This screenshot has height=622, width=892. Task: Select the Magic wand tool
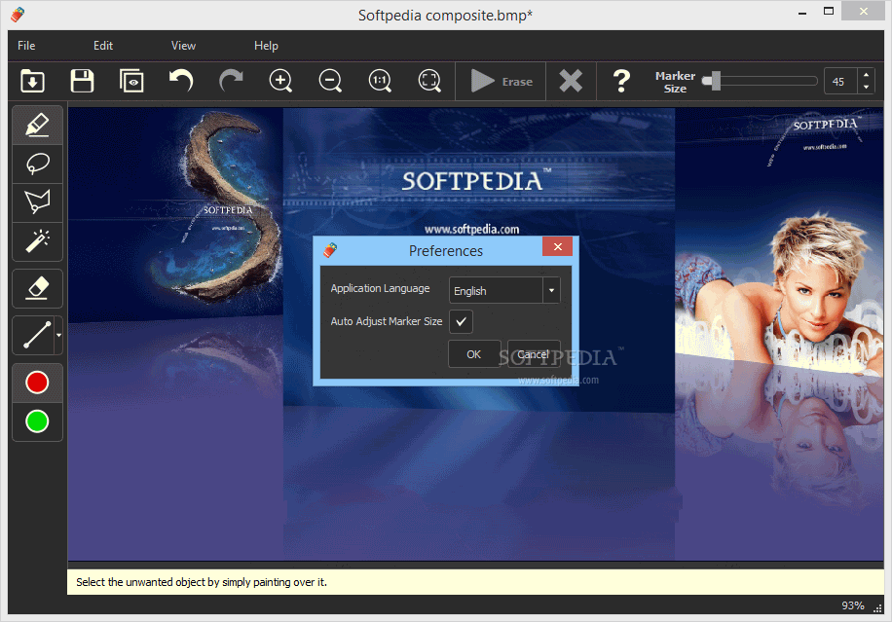(38, 241)
